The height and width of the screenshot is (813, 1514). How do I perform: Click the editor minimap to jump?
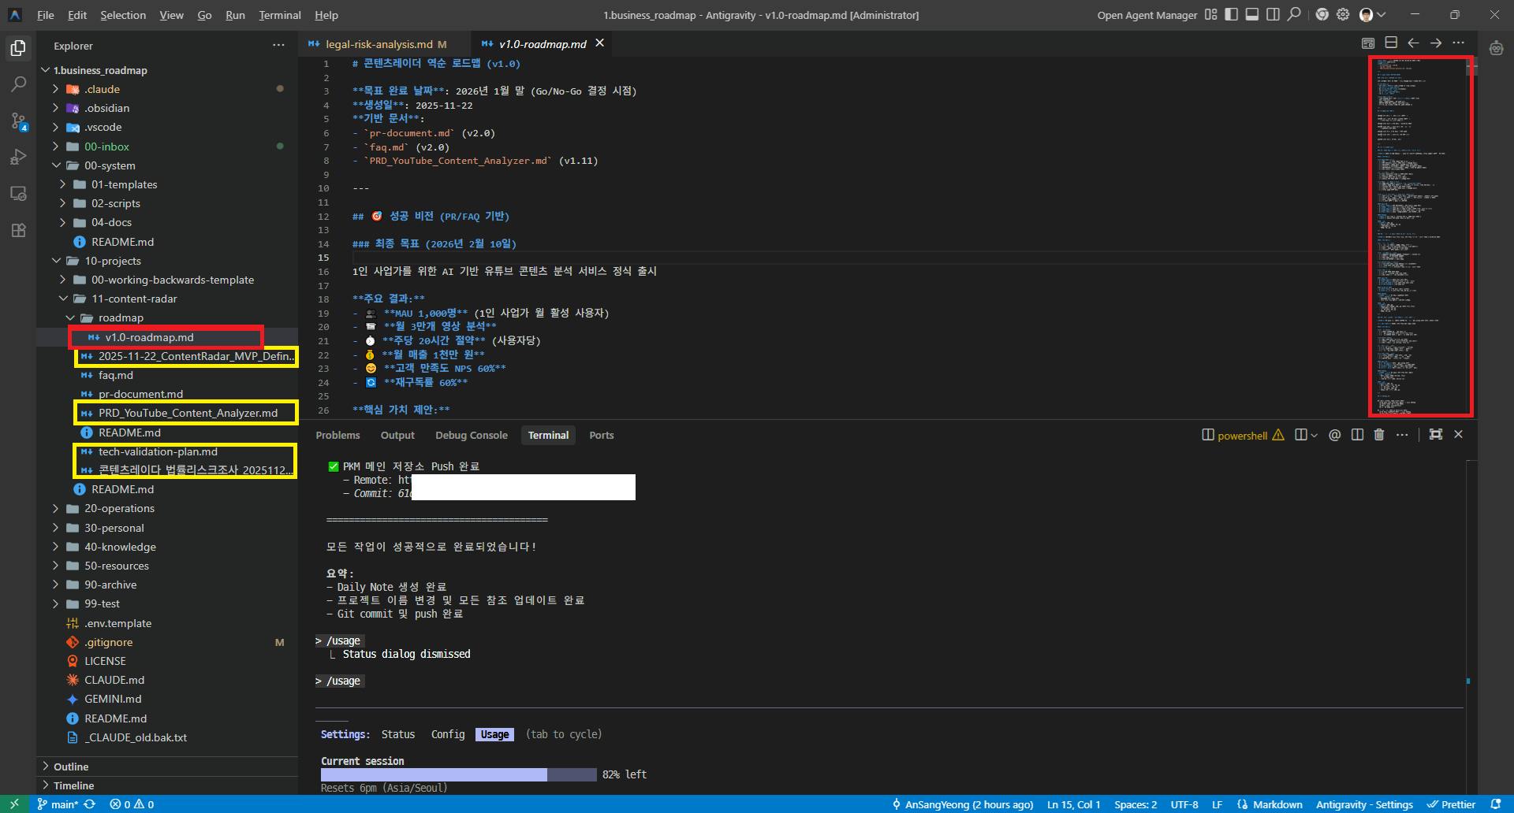(1419, 236)
